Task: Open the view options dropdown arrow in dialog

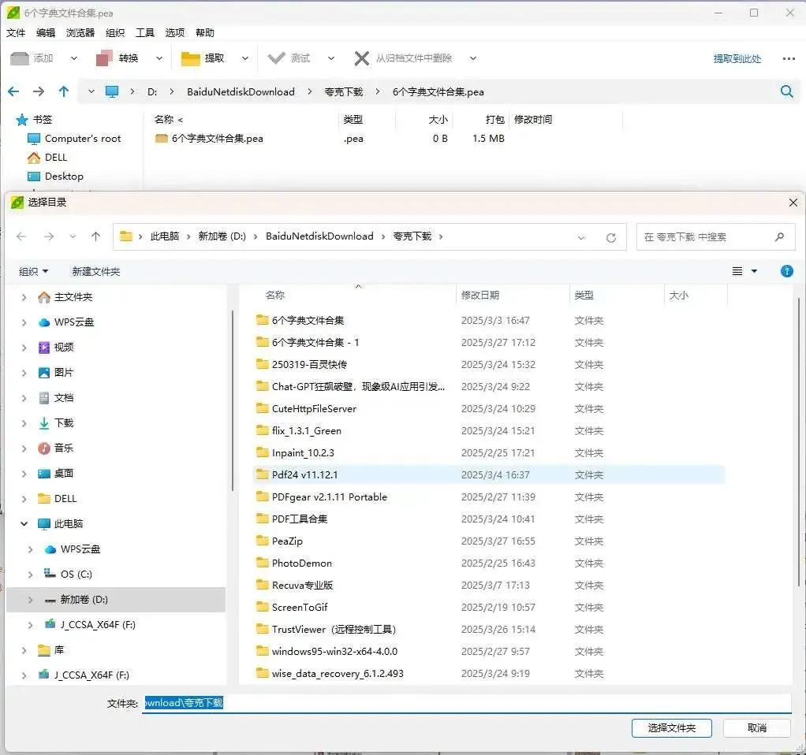Action: tap(754, 271)
